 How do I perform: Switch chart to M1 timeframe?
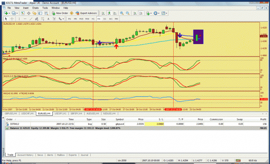tap(70, 19)
